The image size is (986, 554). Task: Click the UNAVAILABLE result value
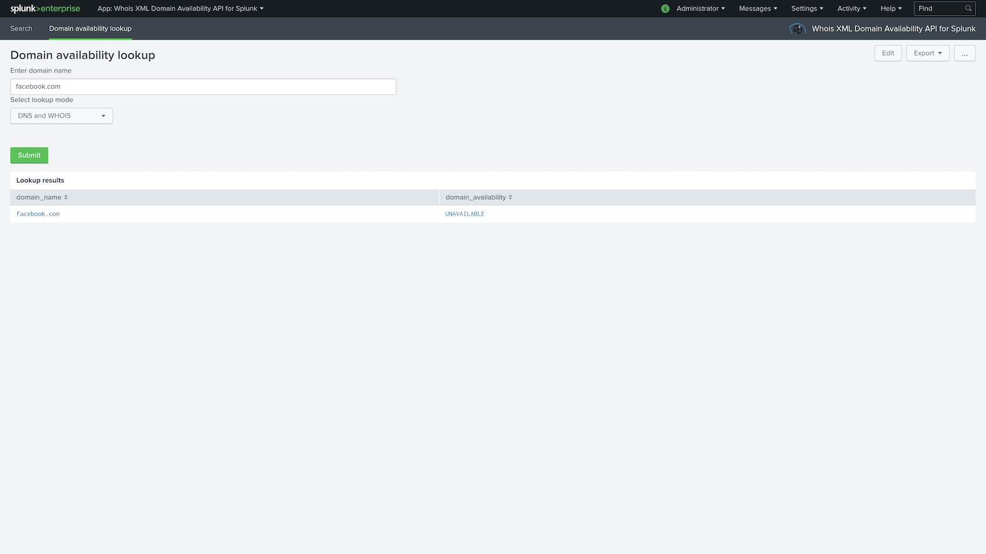pyautogui.click(x=465, y=214)
